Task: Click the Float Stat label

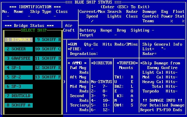Action: pos(179,14)
